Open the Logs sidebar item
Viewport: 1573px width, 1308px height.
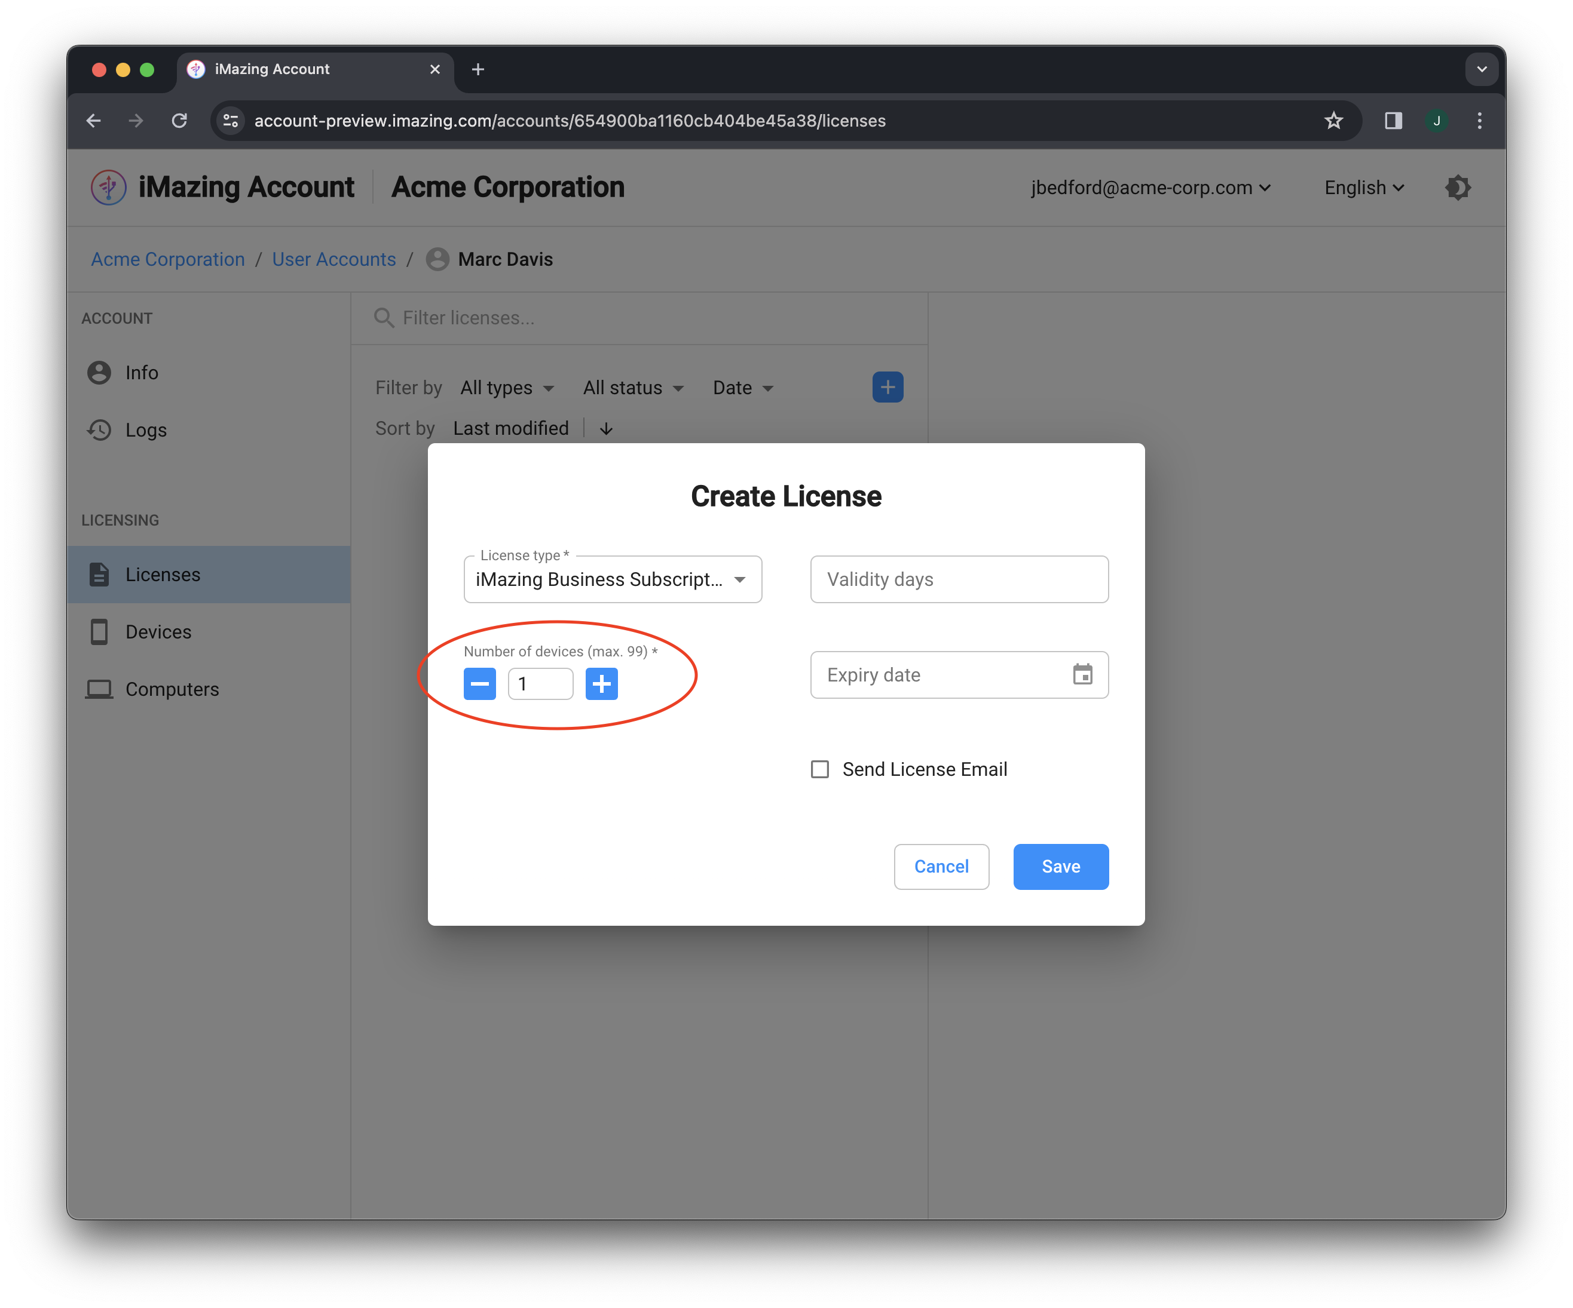209,430
